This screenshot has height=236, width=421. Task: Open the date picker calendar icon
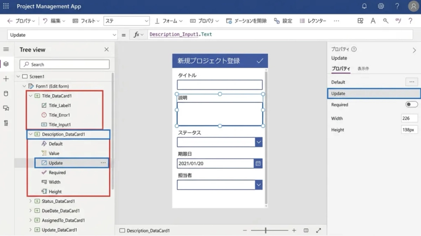[x=258, y=164]
